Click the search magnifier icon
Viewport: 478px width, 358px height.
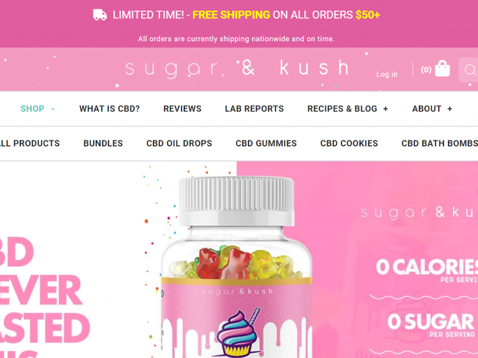(470, 70)
